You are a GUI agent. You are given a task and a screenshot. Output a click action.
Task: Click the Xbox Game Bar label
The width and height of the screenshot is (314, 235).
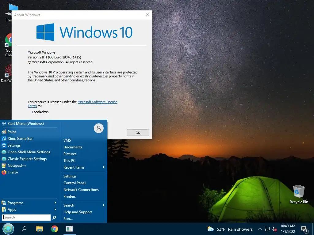click(20, 139)
